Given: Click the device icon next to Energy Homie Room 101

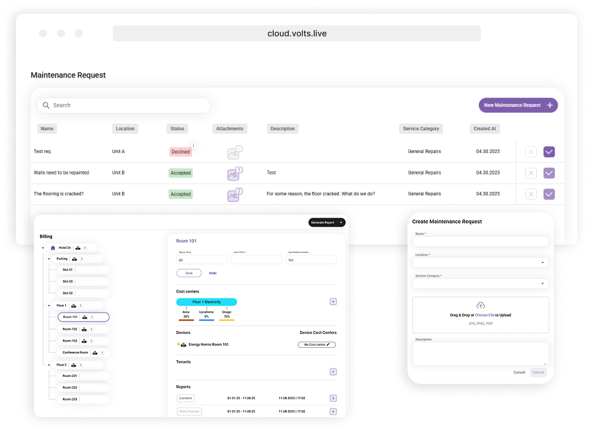Looking at the screenshot, I should (x=183, y=344).
